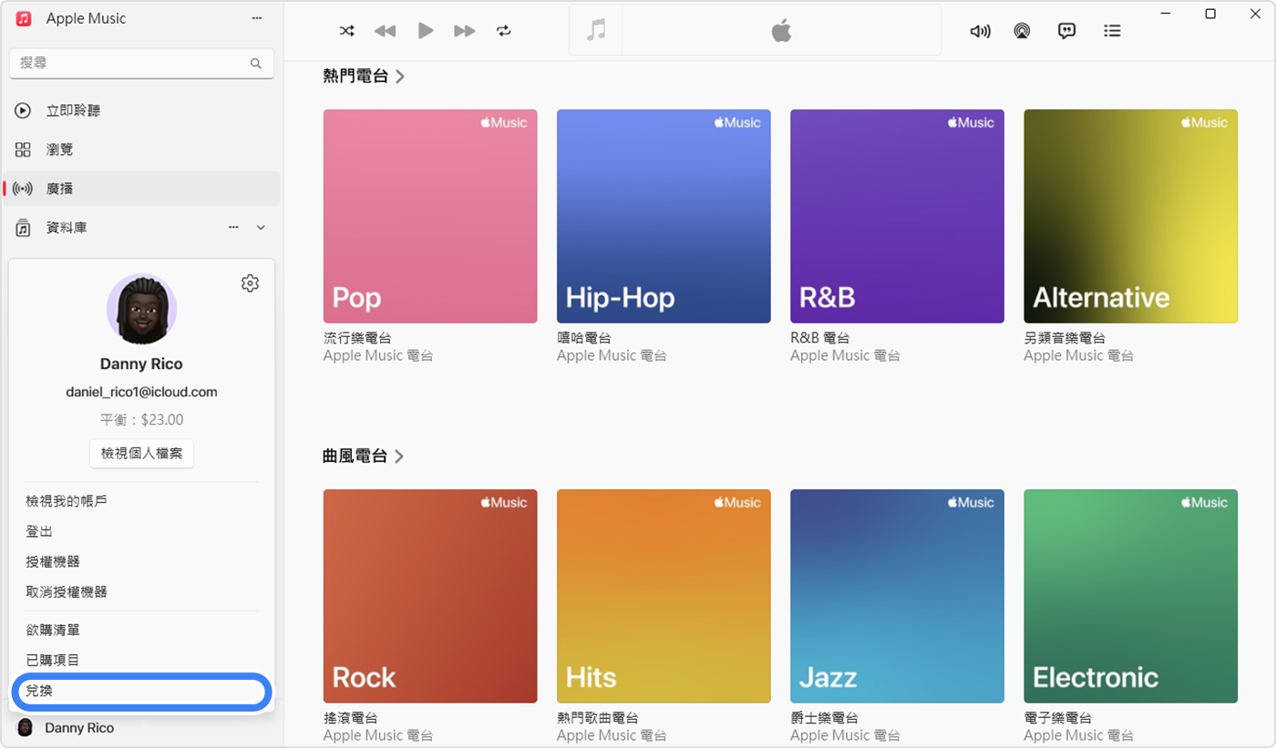Viewport: 1276px width, 749px height.
Task: Select 廣播 in the sidebar
Action: 141,189
